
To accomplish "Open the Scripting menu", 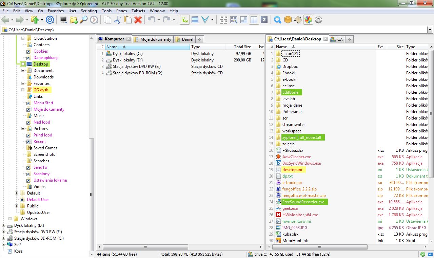I will pyautogui.click(x=89, y=11).
